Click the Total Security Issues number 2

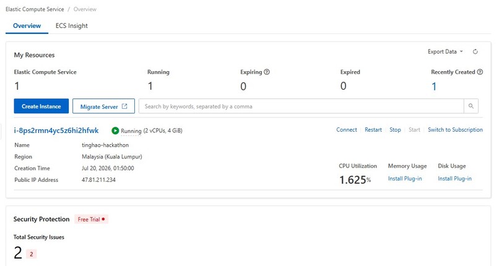point(18,252)
